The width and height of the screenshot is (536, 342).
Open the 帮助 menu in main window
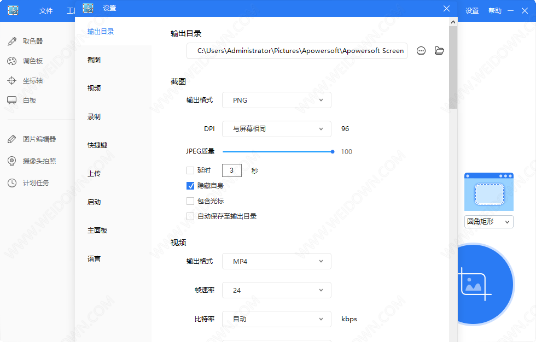click(x=495, y=11)
